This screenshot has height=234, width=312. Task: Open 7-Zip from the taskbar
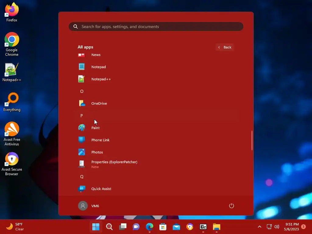coord(203,227)
